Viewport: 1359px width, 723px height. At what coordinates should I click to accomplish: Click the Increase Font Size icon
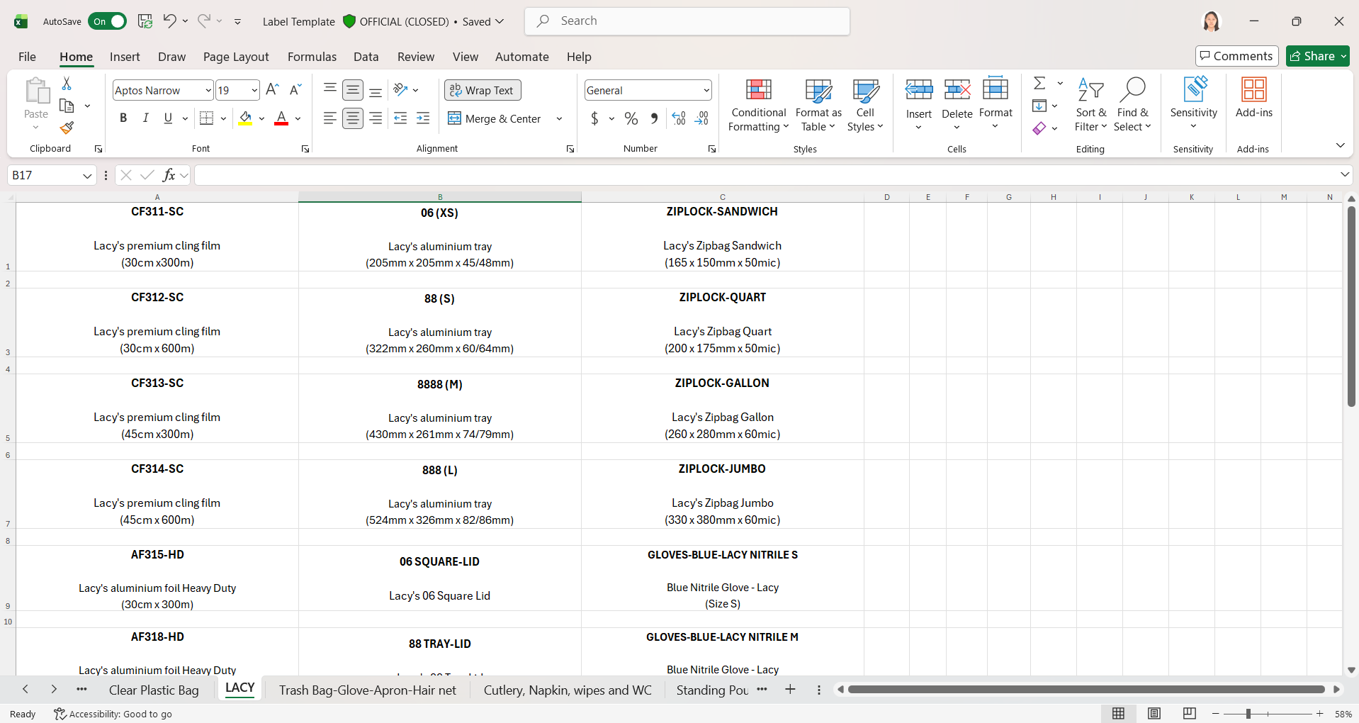[x=272, y=90]
